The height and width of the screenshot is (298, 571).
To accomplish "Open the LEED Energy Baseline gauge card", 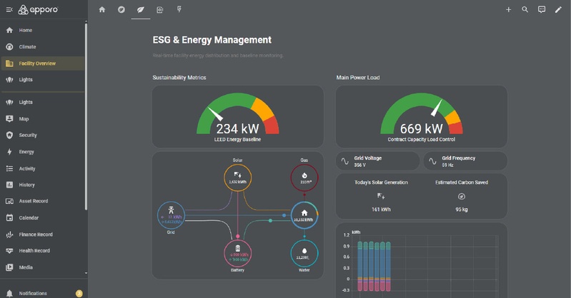I will [238, 117].
